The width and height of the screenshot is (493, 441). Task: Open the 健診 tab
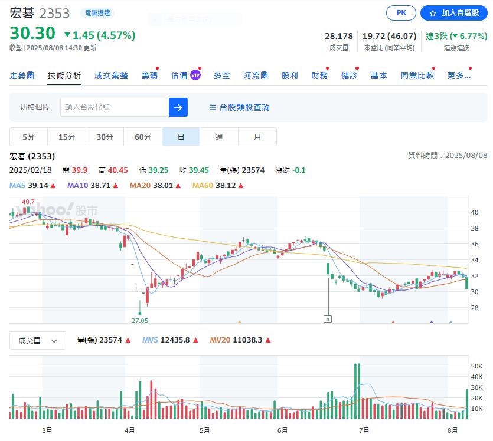click(x=349, y=75)
